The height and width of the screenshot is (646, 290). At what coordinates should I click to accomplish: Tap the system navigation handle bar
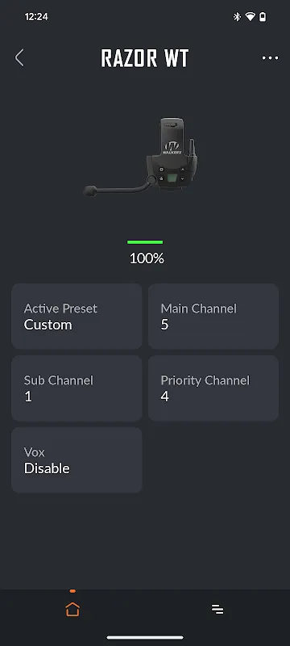pyautogui.click(x=145, y=637)
